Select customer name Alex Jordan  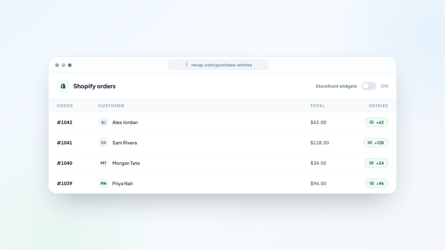click(125, 122)
